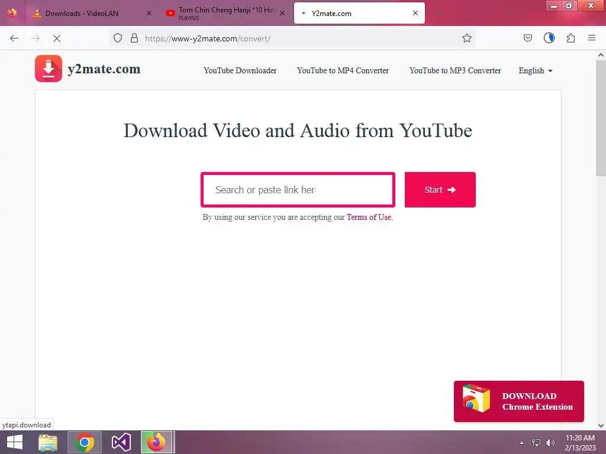Close the Downloads - VideoLAN tab
The width and height of the screenshot is (606, 454).
point(149,13)
